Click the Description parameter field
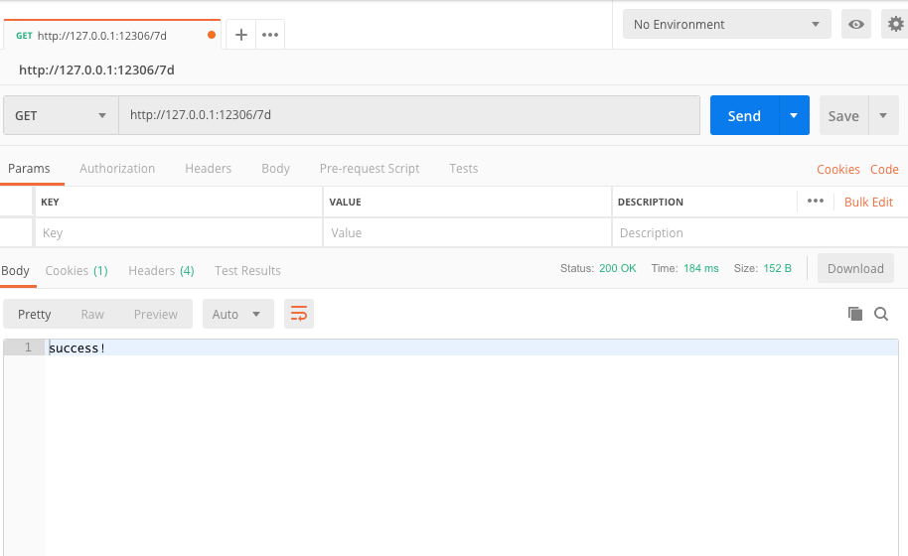Screen dimensions: 908x556 coord(760,232)
